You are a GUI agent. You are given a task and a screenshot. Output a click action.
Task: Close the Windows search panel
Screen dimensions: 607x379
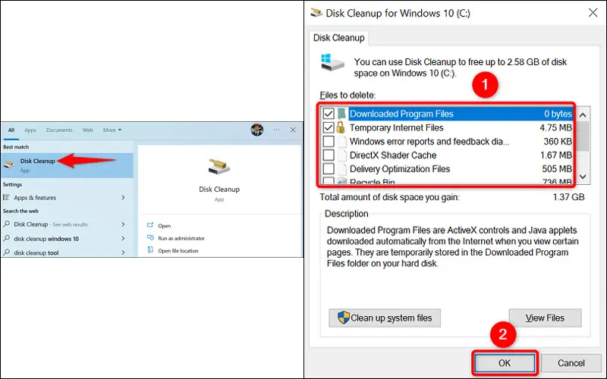click(293, 130)
